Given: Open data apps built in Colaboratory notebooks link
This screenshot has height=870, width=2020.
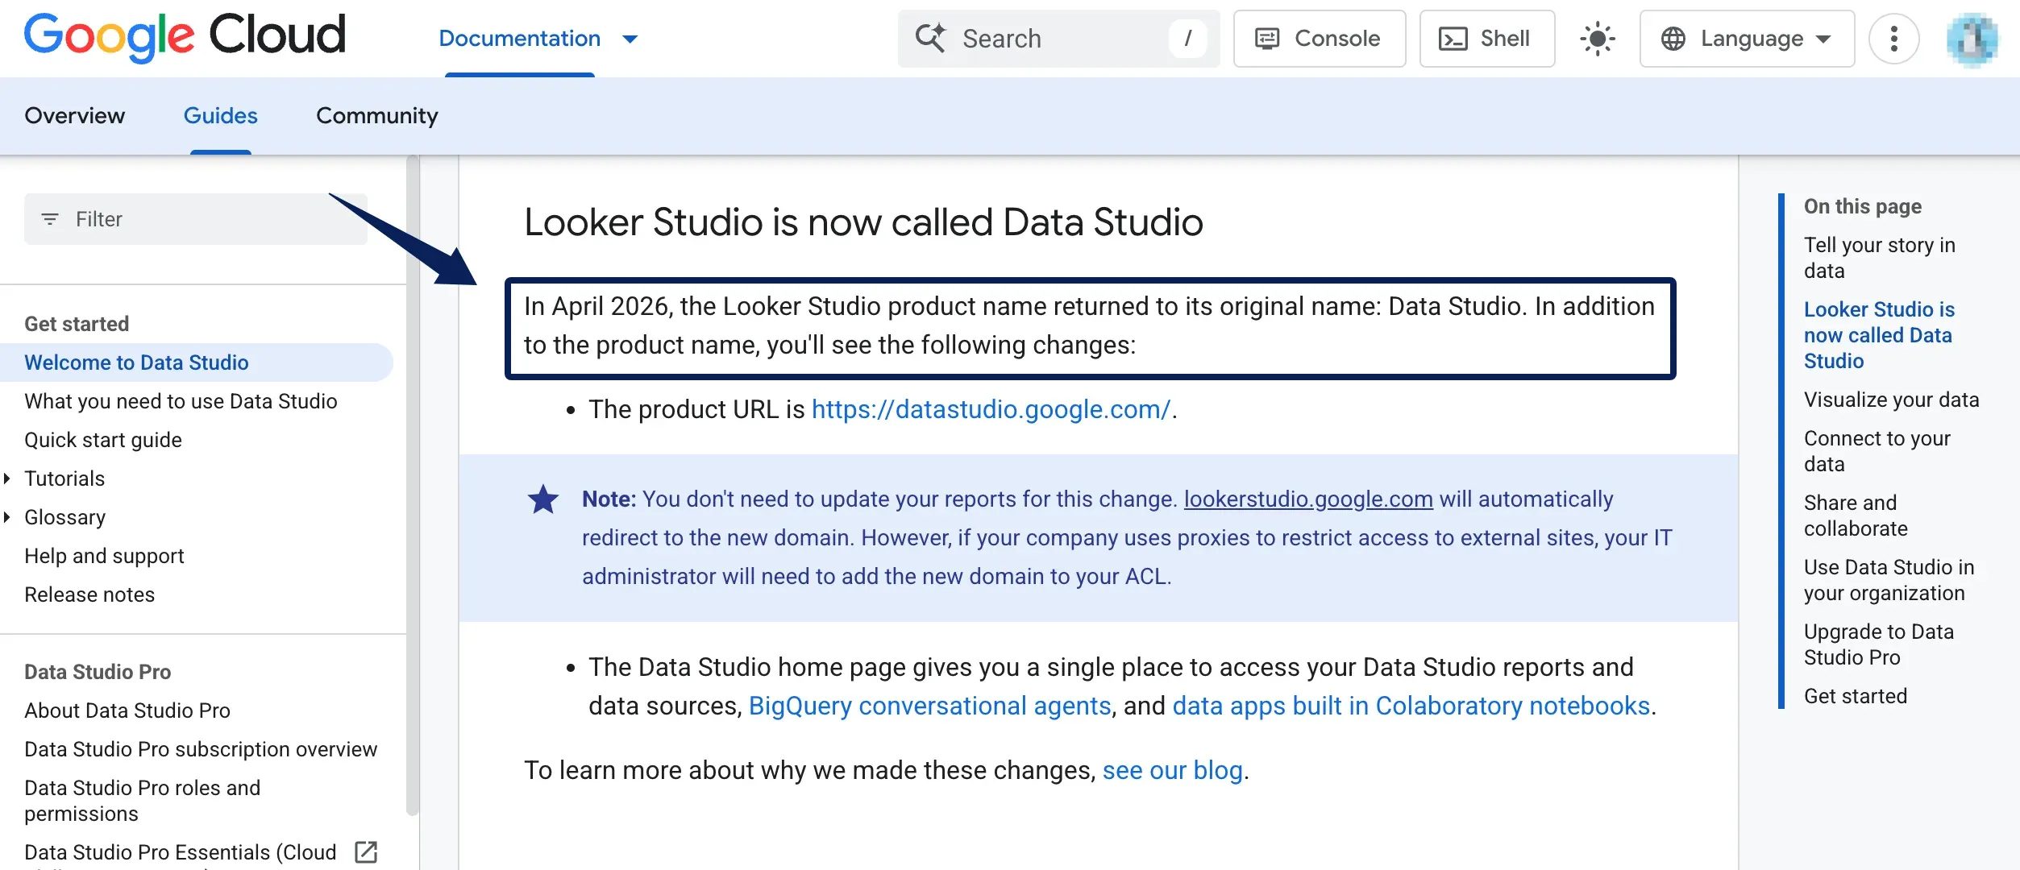Looking at the screenshot, I should (x=1411, y=706).
